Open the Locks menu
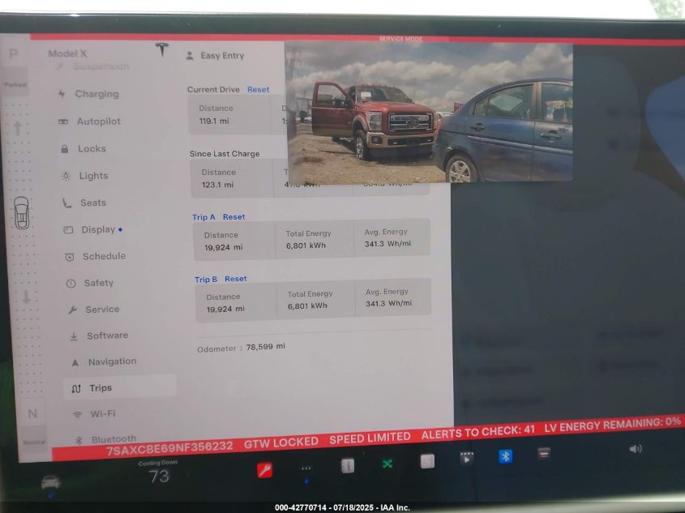This screenshot has width=685, height=513. point(92,149)
